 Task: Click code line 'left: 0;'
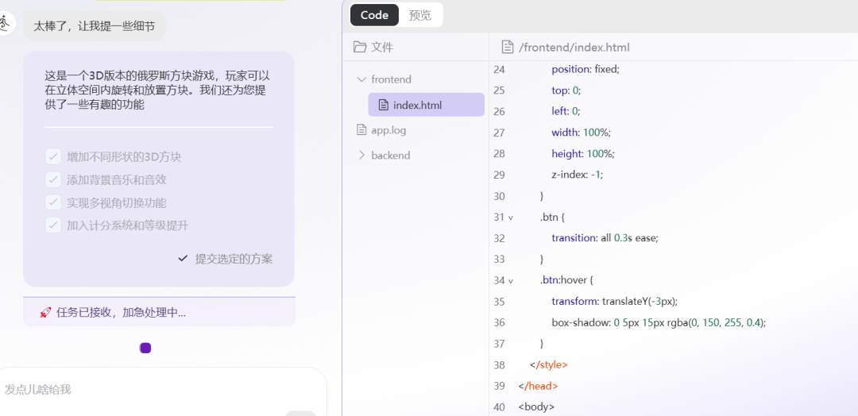(566, 111)
